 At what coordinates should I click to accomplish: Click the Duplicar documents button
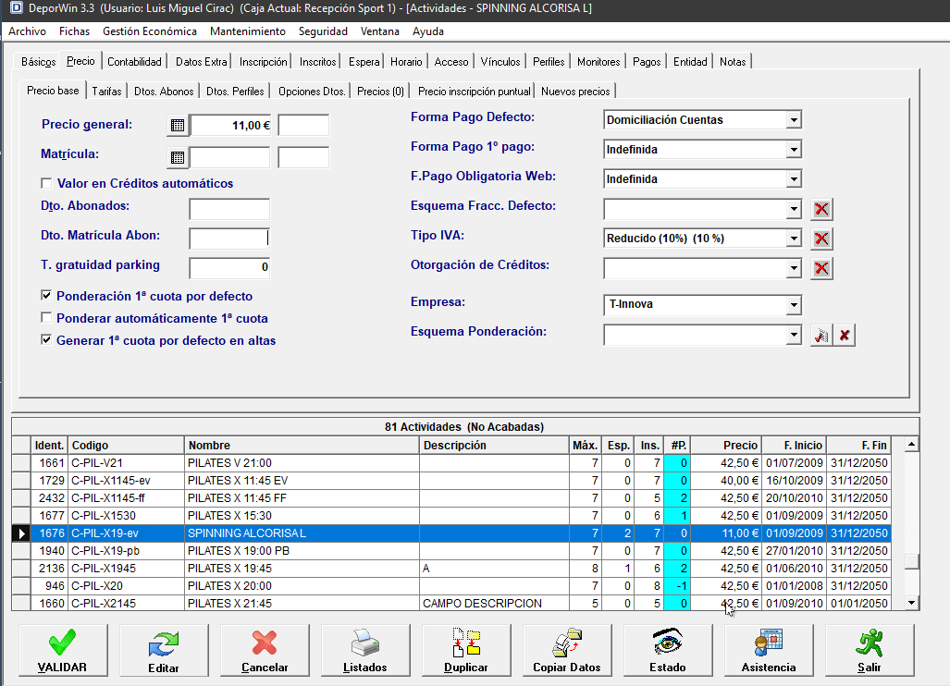(x=466, y=650)
